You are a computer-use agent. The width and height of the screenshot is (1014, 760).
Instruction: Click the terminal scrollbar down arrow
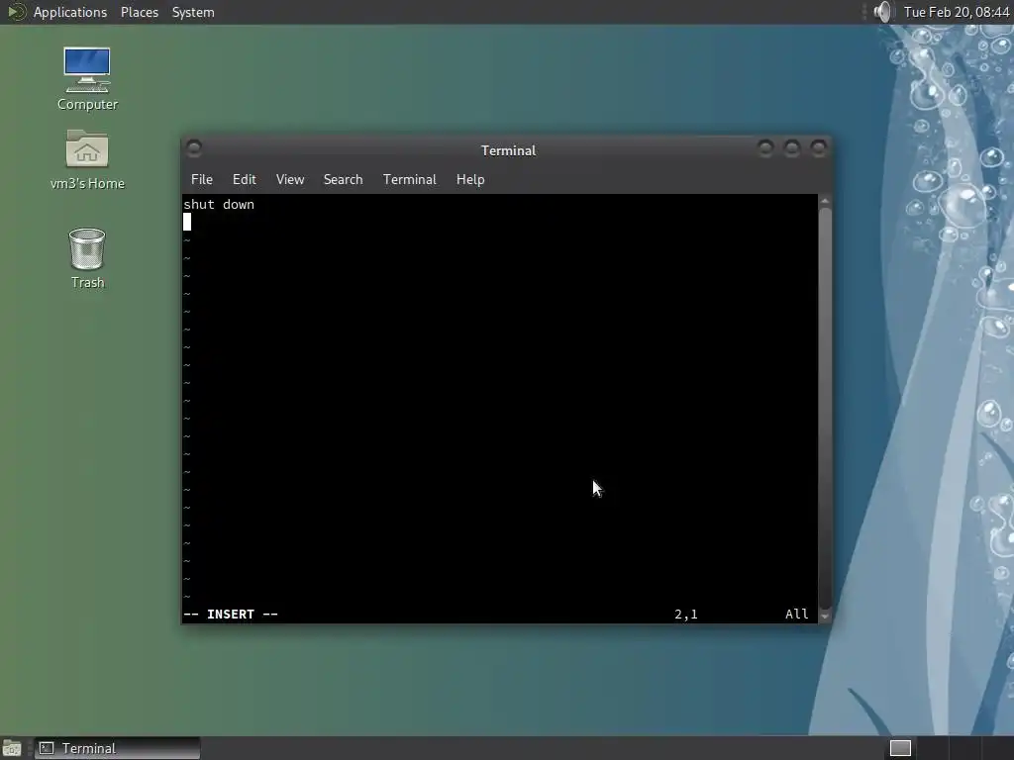[x=825, y=617]
